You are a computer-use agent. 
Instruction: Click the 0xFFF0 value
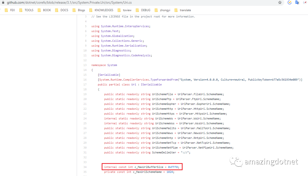[x=173, y=167]
